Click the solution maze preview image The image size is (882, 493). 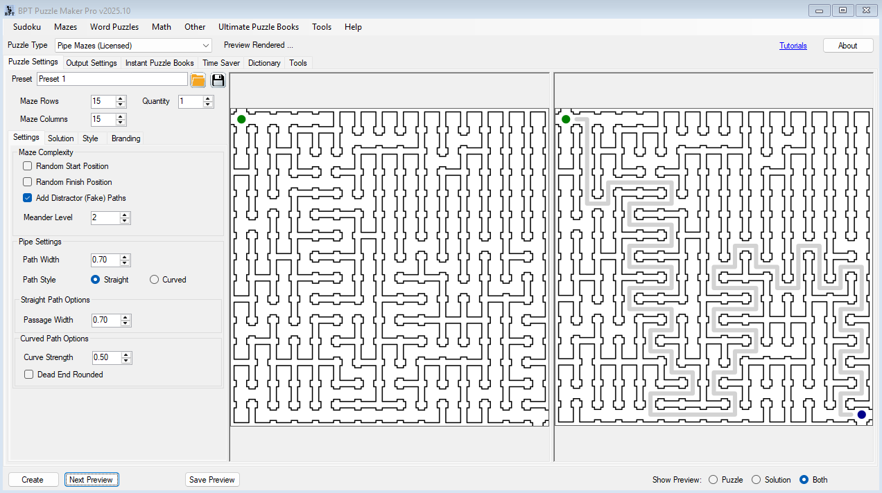tap(714, 267)
